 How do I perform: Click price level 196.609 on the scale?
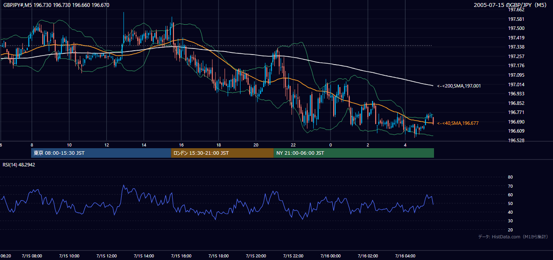click(516, 131)
